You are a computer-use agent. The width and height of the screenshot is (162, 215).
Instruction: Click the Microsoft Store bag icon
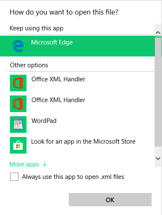coord(18,145)
